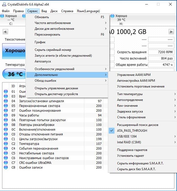Select the drive H: status orb
Screen dimensions: 177x191
[x=112, y=16]
